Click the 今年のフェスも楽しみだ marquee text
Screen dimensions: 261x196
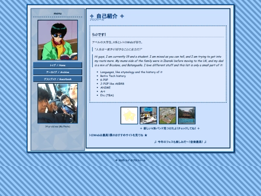[x=180, y=142]
